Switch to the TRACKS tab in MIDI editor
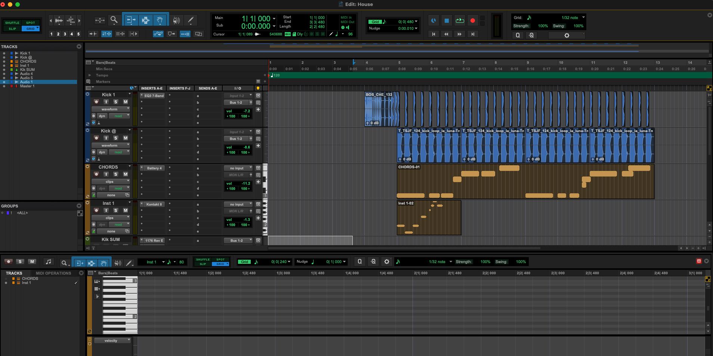 point(14,273)
